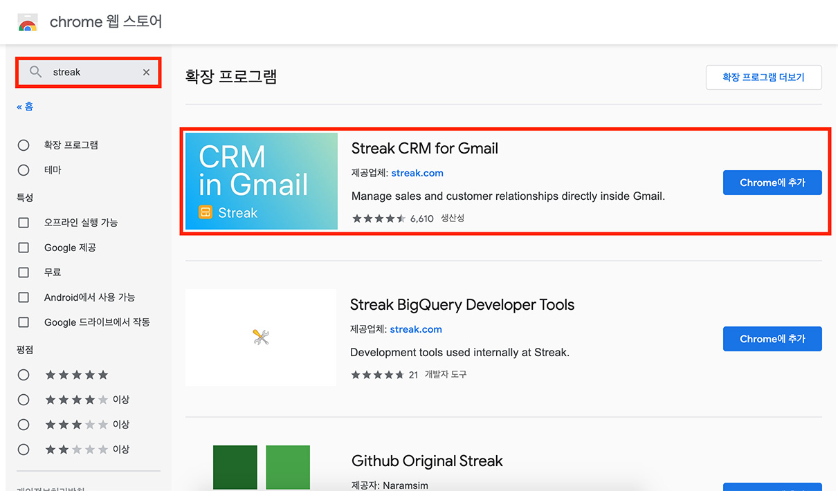The image size is (838, 491).
Task: Click the 제공자: Naramsim text
Action: pos(390,485)
